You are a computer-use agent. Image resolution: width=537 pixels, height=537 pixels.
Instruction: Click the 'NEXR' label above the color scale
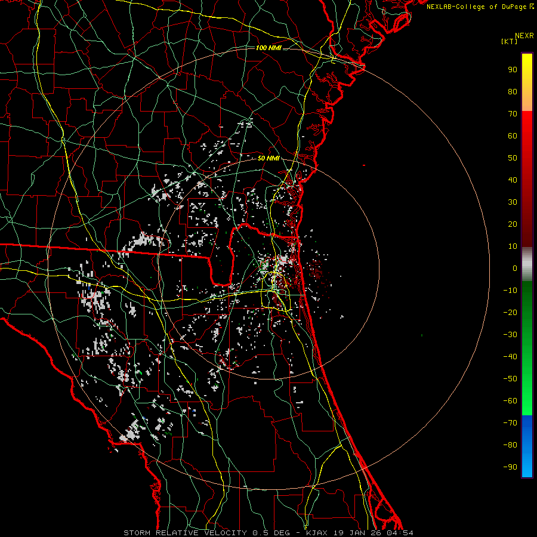click(524, 36)
